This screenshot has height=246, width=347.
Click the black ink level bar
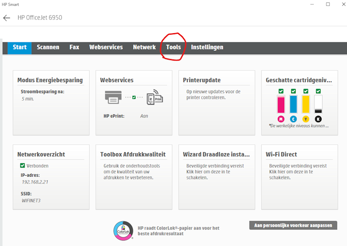[x=318, y=104]
